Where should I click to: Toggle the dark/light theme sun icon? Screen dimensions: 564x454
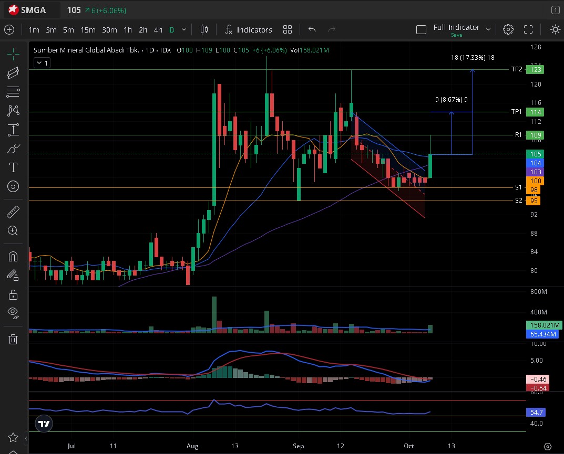[x=555, y=30]
